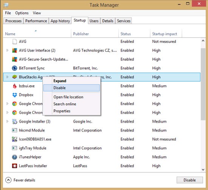208x190 pixels.
Task: Click the Dropbox icon in startup list
Action: tap(14, 95)
